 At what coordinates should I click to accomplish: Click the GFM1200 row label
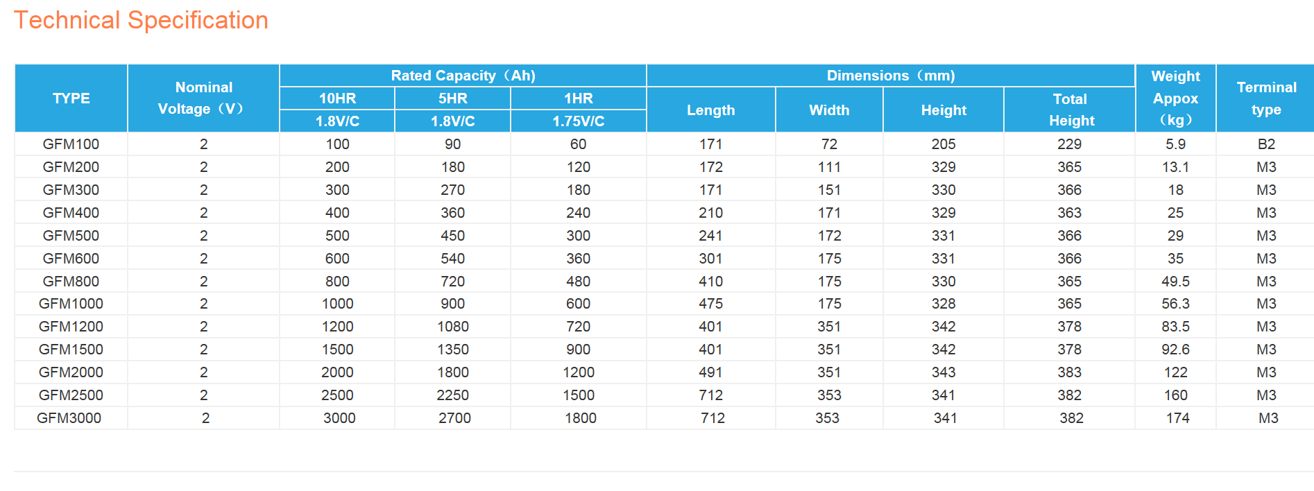tap(71, 327)
